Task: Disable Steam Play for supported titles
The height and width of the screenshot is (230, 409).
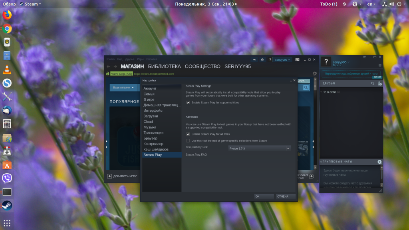Action: [188, 103]
